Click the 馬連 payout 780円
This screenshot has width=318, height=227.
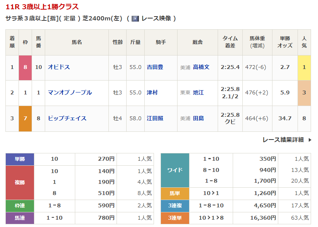tap(107, 218)
